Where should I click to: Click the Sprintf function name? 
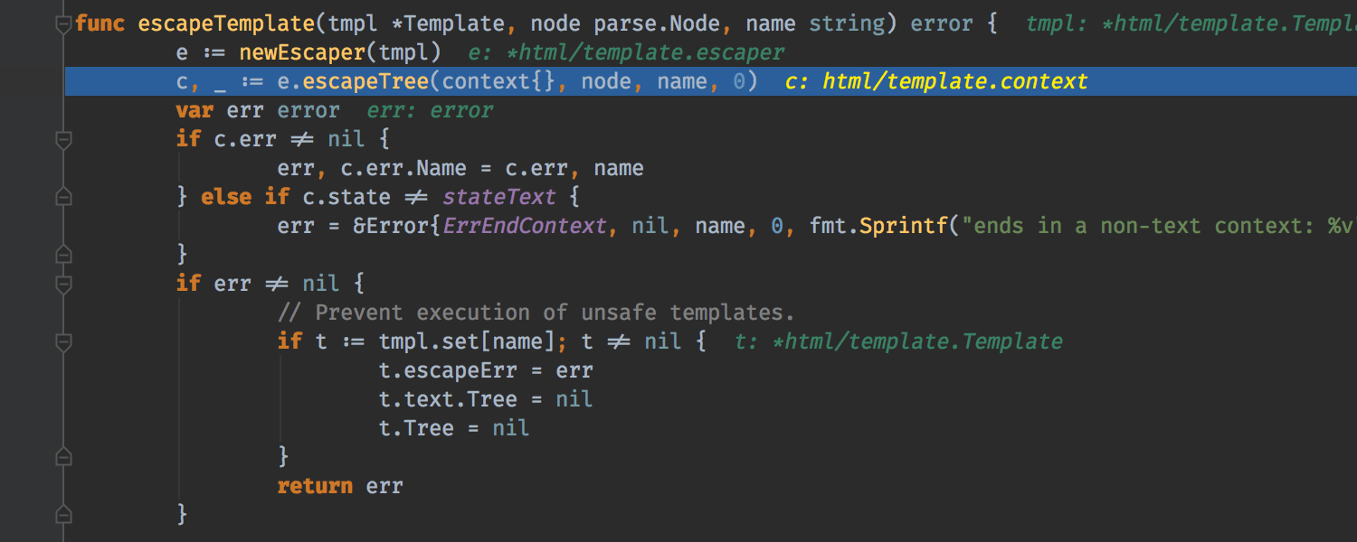click(x=905, y=226)
